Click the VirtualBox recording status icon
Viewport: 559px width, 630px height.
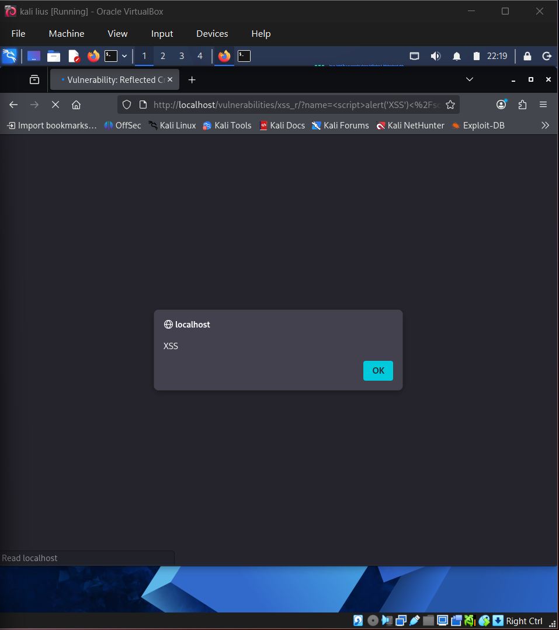point(456,621)
